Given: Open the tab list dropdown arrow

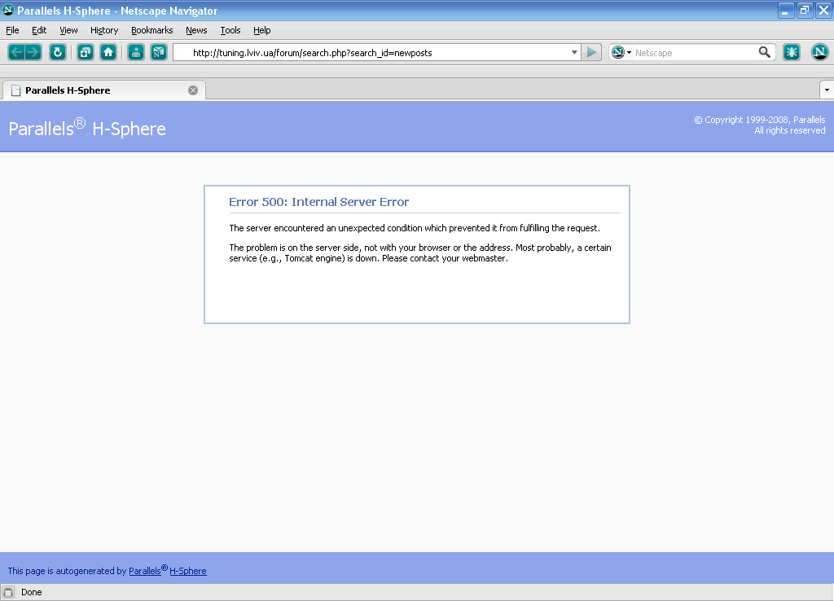Looking at the screenshot, I should coord(827,90).
